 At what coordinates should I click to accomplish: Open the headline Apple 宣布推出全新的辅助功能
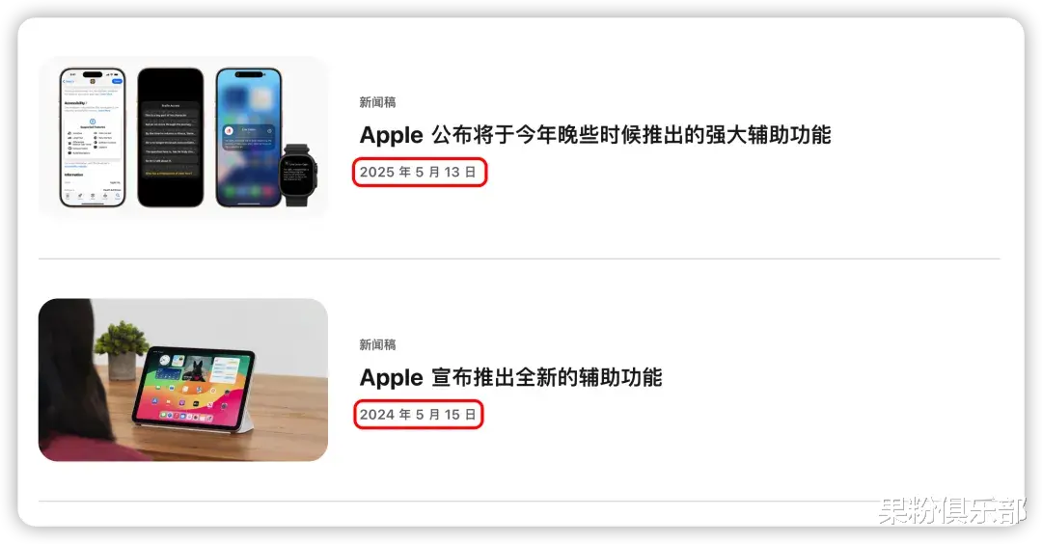pyautogui.click(x=510, y=377)
